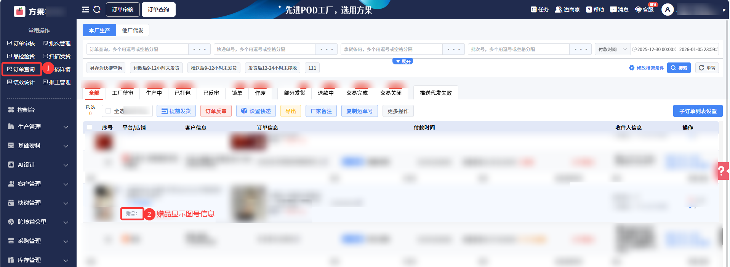Click 设置快递 button
The height and width of the screenshot is (267, 730).
pyautogui.click(x=256, y=111)
